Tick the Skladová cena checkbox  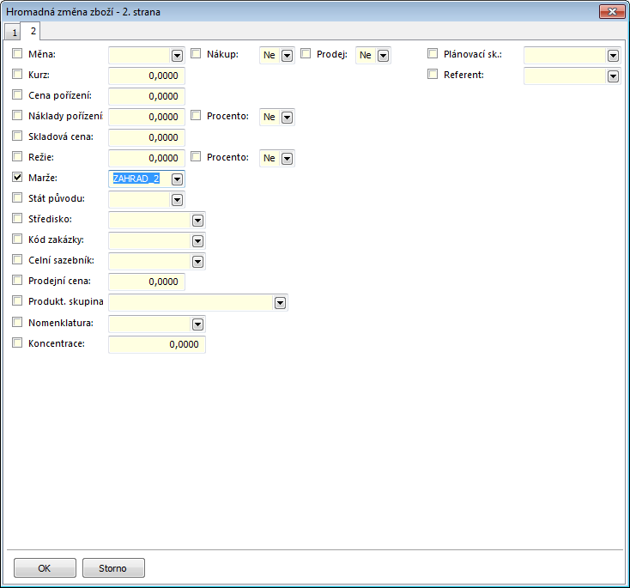pyautogui.click(x=17, y=136)
